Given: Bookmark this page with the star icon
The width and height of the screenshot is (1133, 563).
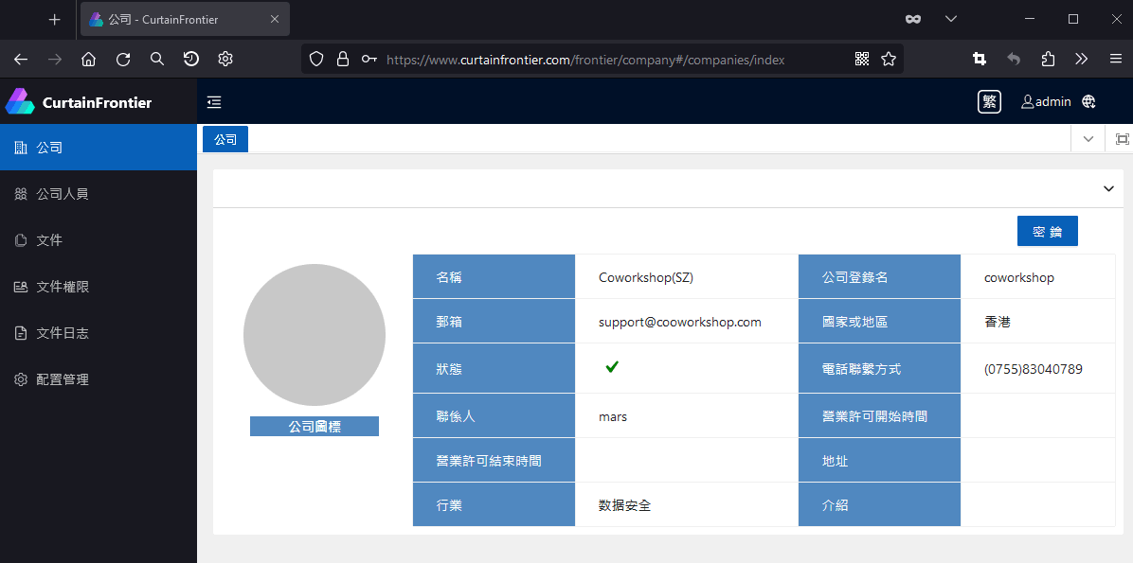Looking at the screenshot, I should pos(889,60).
